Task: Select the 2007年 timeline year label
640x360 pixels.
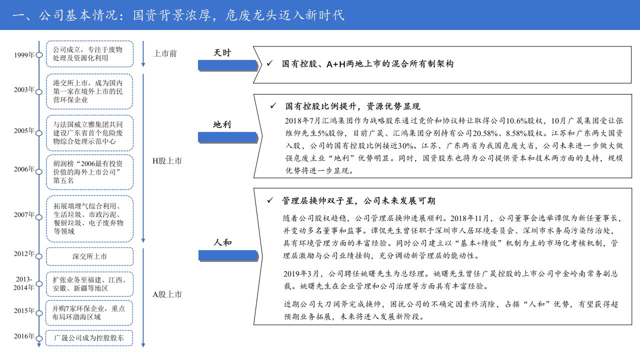Action: coord(24,214)
